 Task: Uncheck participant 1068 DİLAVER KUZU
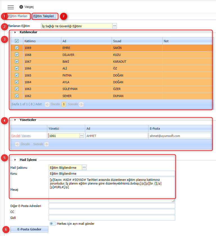17,55
